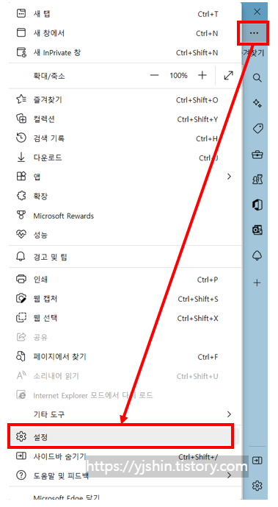
Task: Click the Ctrl+T shortcut text
Action: pyautogui.click(x=208, y=14)
